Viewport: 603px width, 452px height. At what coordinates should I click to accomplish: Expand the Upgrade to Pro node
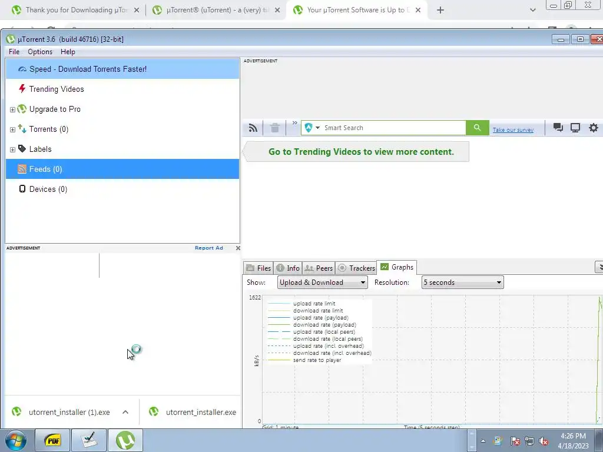point(12,109)
